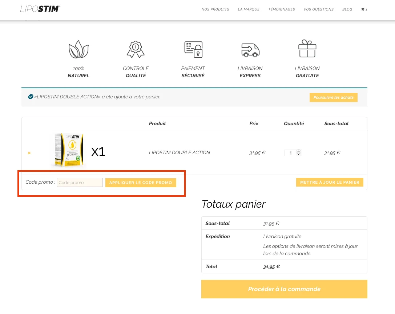395x314 pixels.
Task: Click the bold Total amount 31,95 €
Action: point(271,267)
